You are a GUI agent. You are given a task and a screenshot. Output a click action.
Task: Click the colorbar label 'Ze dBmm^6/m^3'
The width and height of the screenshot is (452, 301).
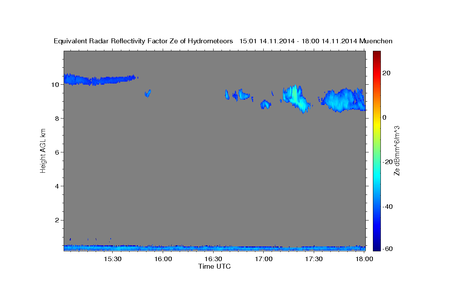(x=397, y=150)
